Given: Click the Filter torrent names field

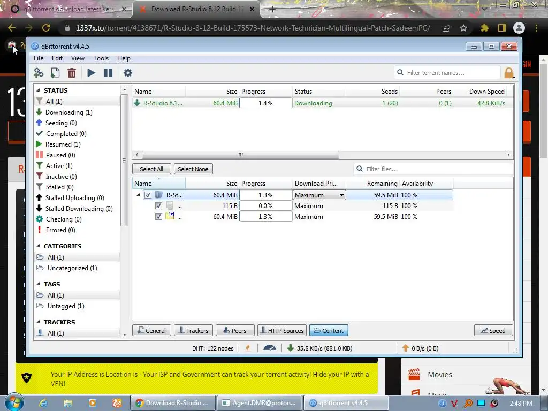Looking at the screenshot, I should coord(447,73).
